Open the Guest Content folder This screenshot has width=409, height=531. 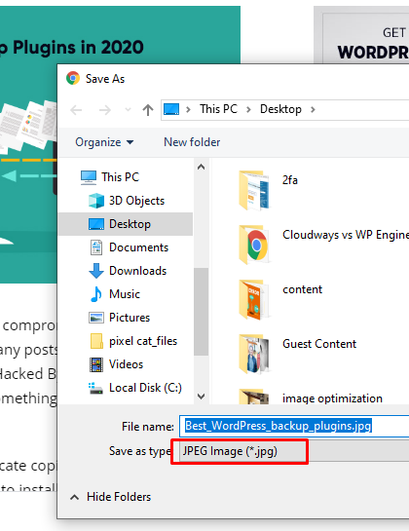pos(298,354)
